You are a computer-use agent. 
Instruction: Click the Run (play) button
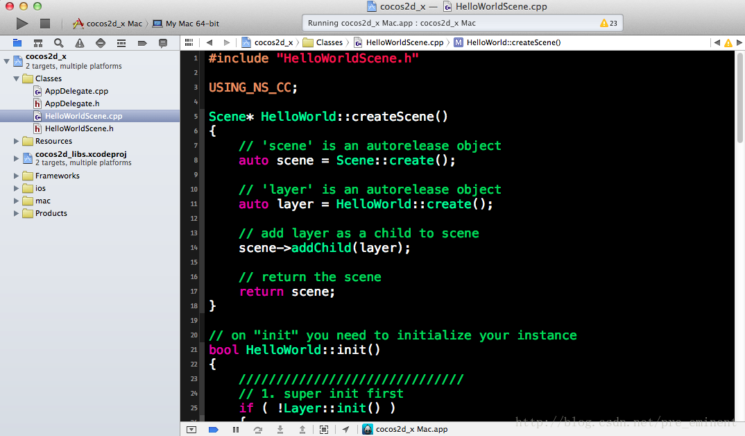(x=22, y=24)
